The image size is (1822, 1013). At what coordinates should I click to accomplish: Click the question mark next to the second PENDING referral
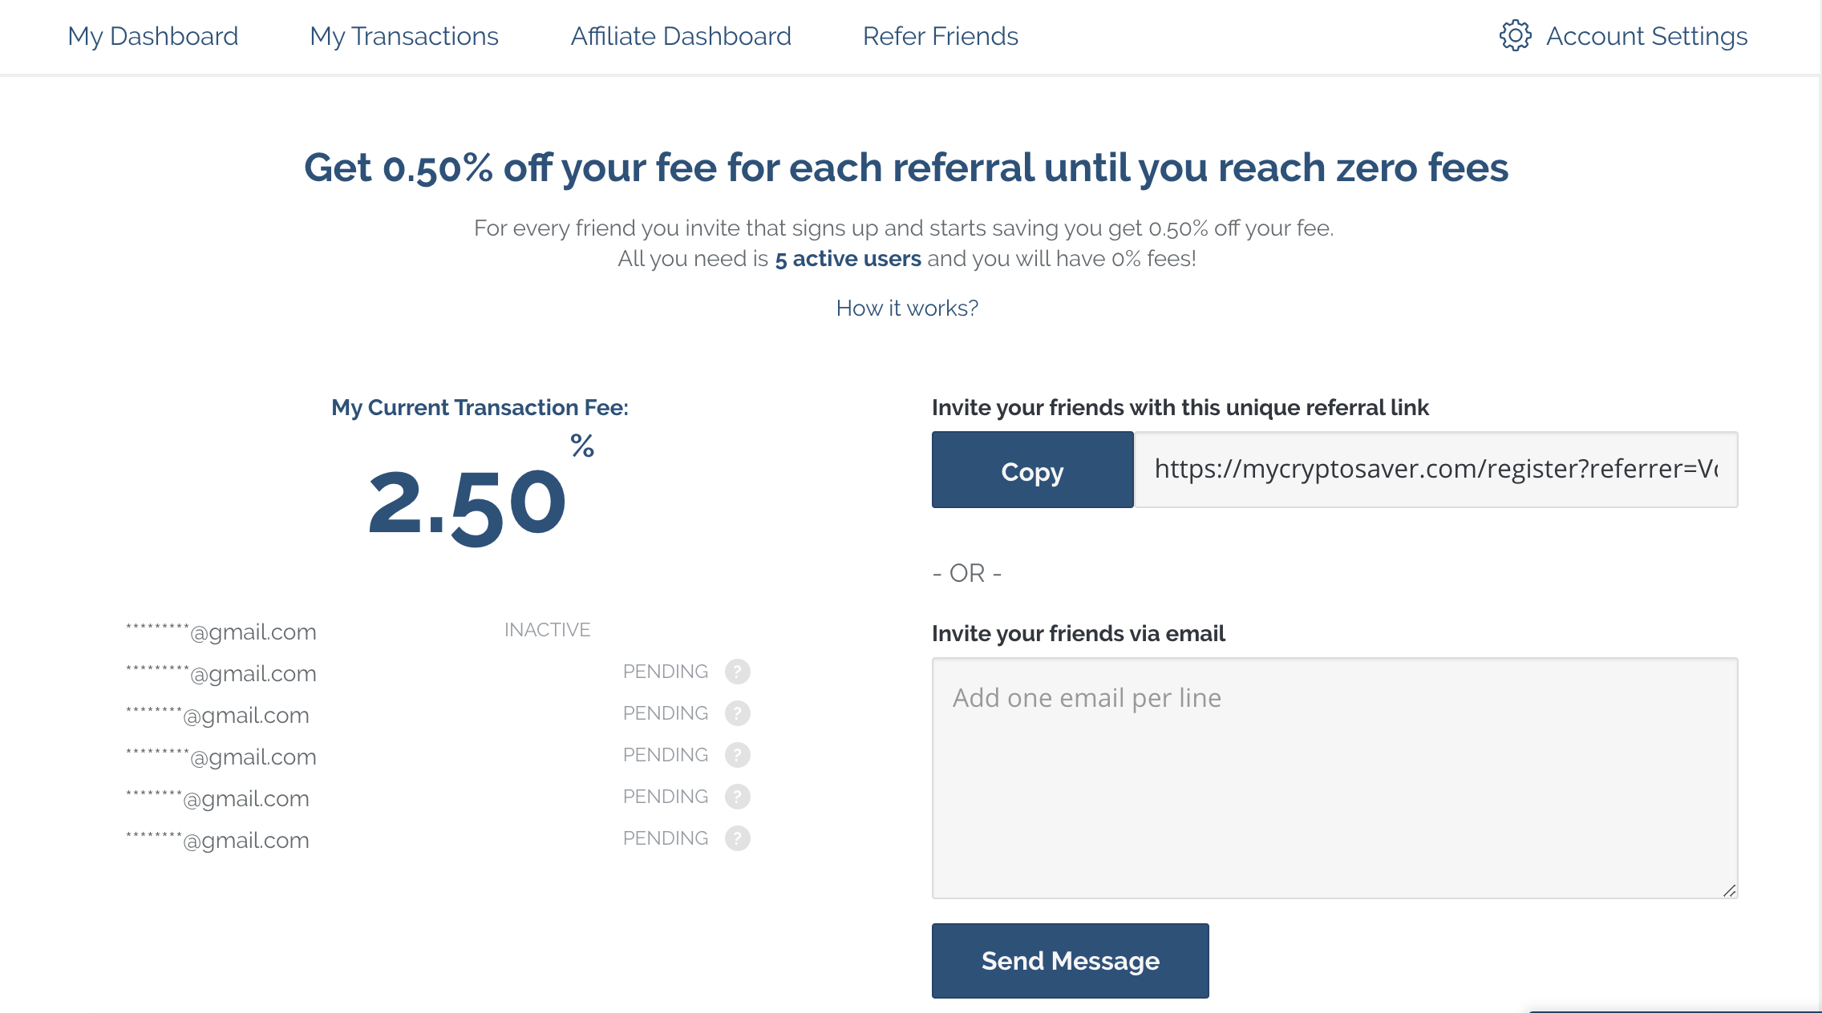[736, 713]
